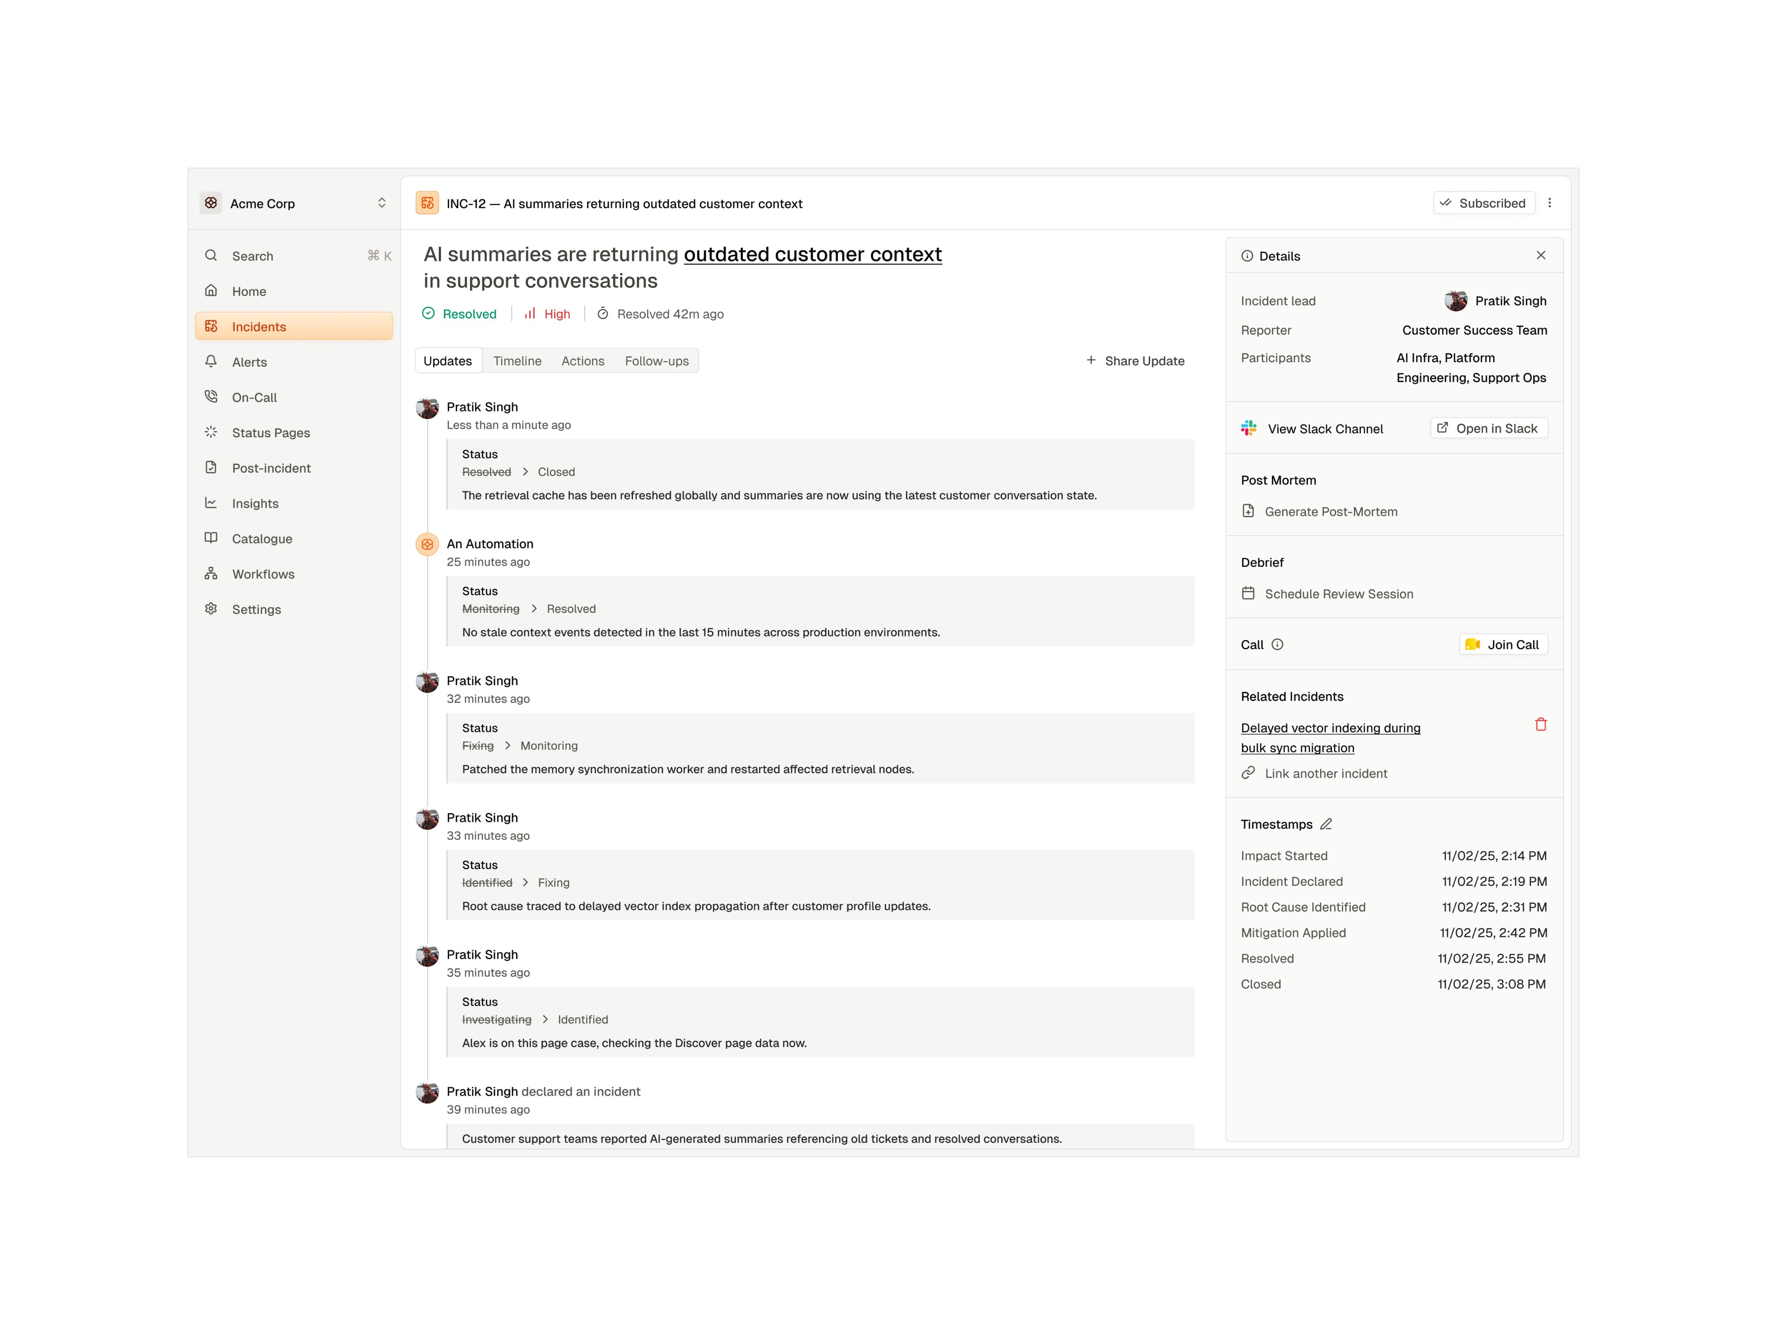Expand the Acme Corp workspace switcher
The image size is (1767, 1325).
(x=382, y=203)
